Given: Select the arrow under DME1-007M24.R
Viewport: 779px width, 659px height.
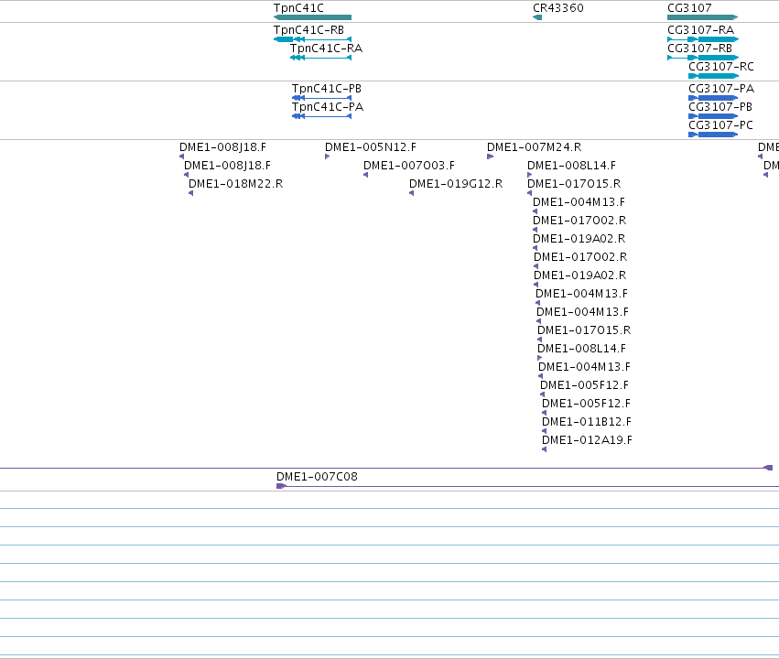Looking at the screenshot, I should tap(491, 157).
